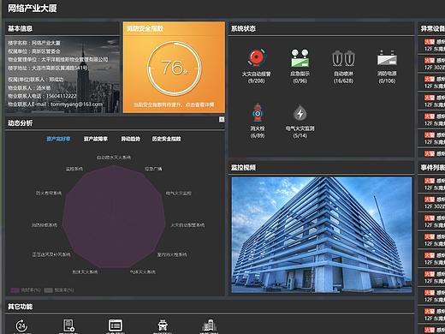Click the 动态分析 panel header
445x334 pixels.
tap(21, 123)
